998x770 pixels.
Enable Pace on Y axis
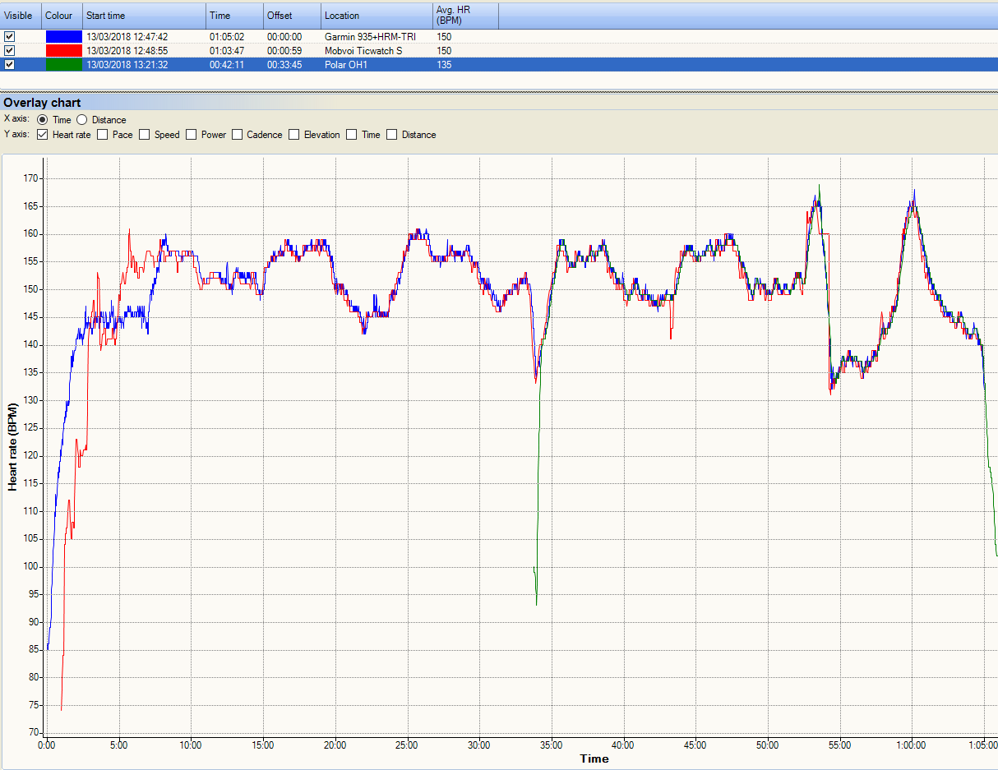(103, 135)
